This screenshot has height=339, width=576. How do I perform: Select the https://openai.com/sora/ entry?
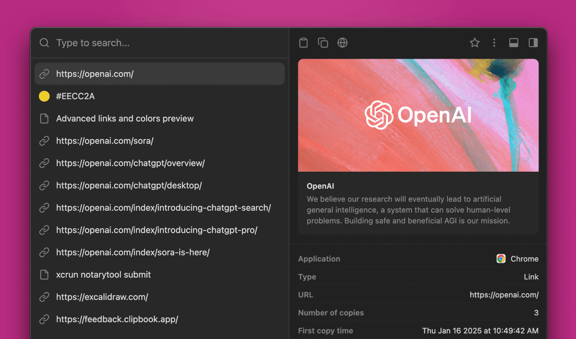[x=159, y=141]
